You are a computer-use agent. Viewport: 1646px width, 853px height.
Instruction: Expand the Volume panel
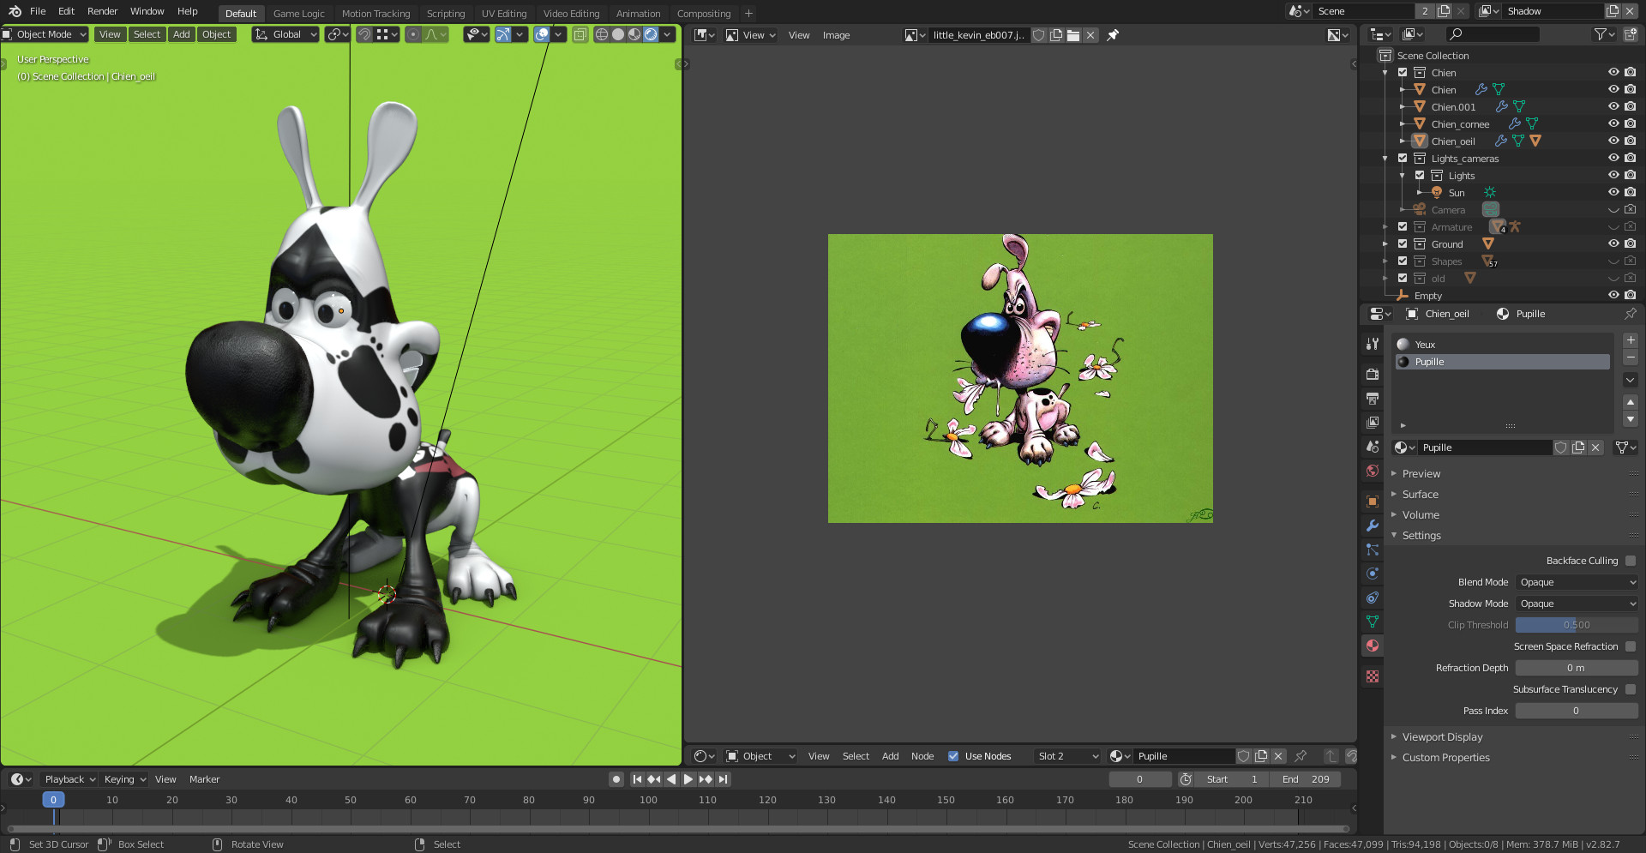pos(1420,515)
